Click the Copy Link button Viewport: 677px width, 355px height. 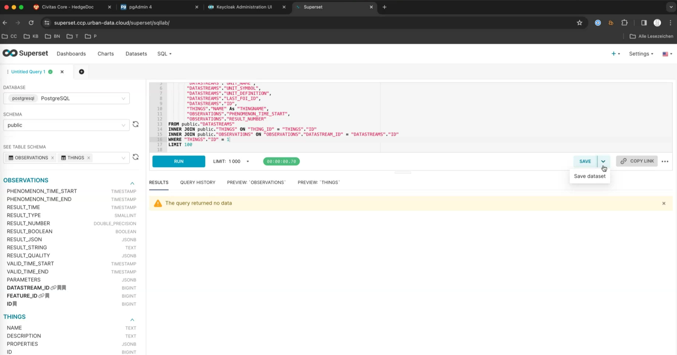(x=637, y=161)
